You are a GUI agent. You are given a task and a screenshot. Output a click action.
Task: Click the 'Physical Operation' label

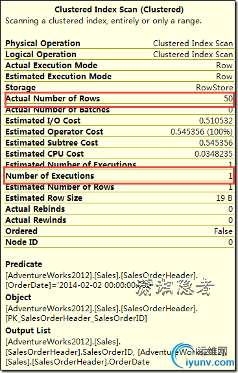pos(43,44)
